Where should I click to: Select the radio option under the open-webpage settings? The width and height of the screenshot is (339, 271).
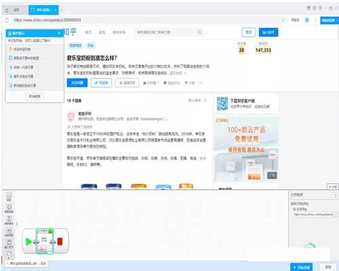(294, 209)
